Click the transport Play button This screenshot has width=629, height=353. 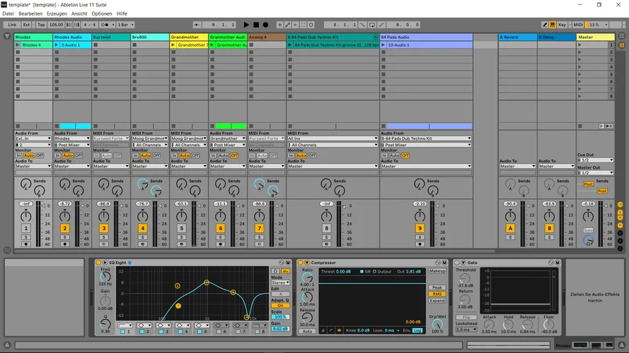coord(246,25)
